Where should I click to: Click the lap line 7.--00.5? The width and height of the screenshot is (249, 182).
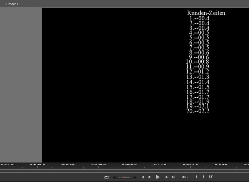coord(199,47)
